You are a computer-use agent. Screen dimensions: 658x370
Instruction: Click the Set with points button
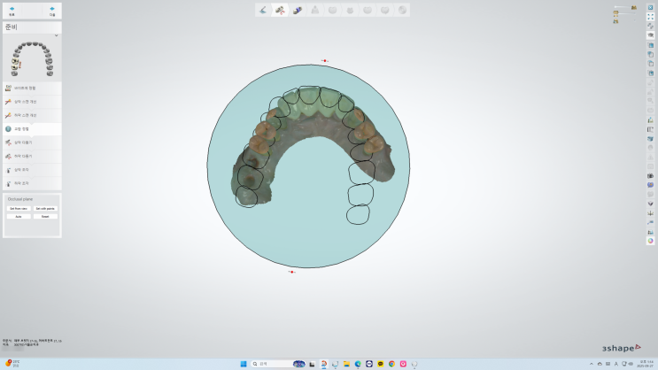click(x=45, y=209)
